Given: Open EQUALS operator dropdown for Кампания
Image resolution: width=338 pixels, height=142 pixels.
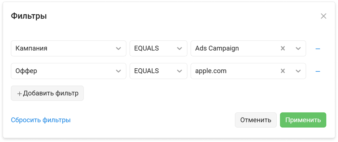Looking at the screenshot, I should tap(158, 49).
